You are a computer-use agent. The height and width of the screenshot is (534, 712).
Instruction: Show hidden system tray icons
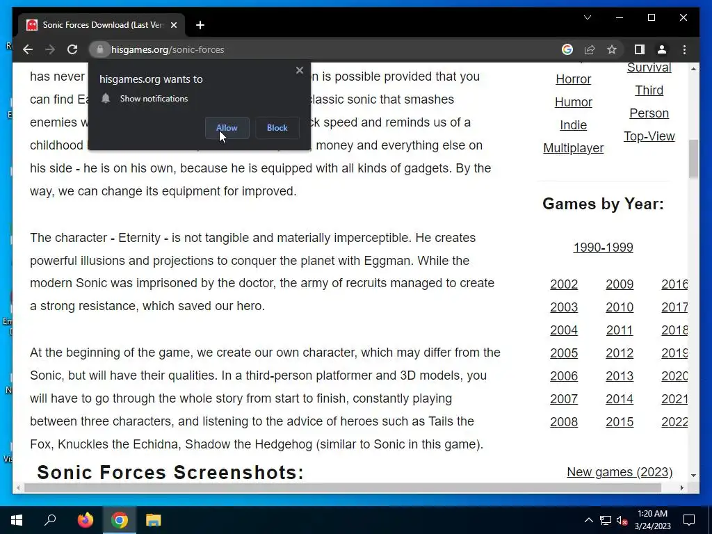point(588,520)
